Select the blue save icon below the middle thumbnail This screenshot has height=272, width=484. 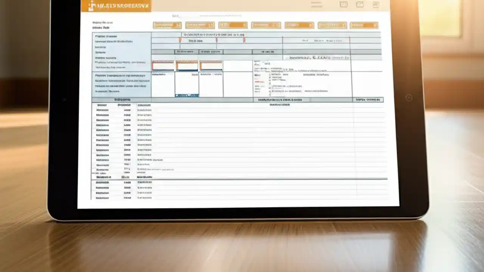(186, 96)
